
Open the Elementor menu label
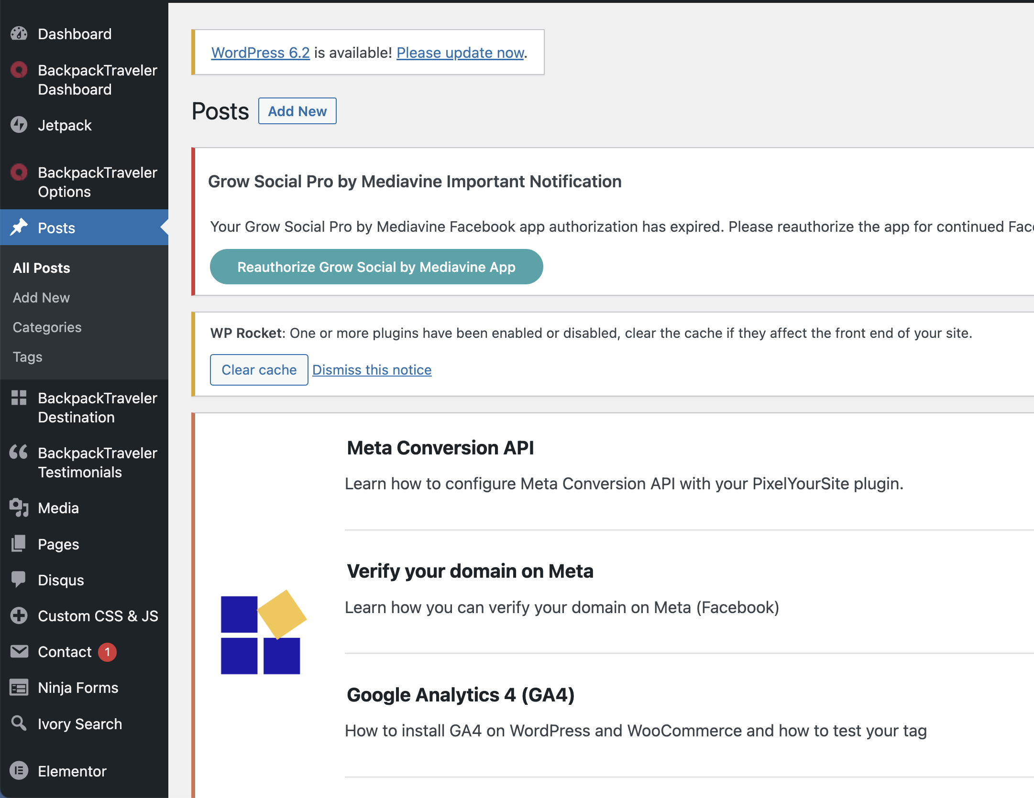(x=72, y=771)
